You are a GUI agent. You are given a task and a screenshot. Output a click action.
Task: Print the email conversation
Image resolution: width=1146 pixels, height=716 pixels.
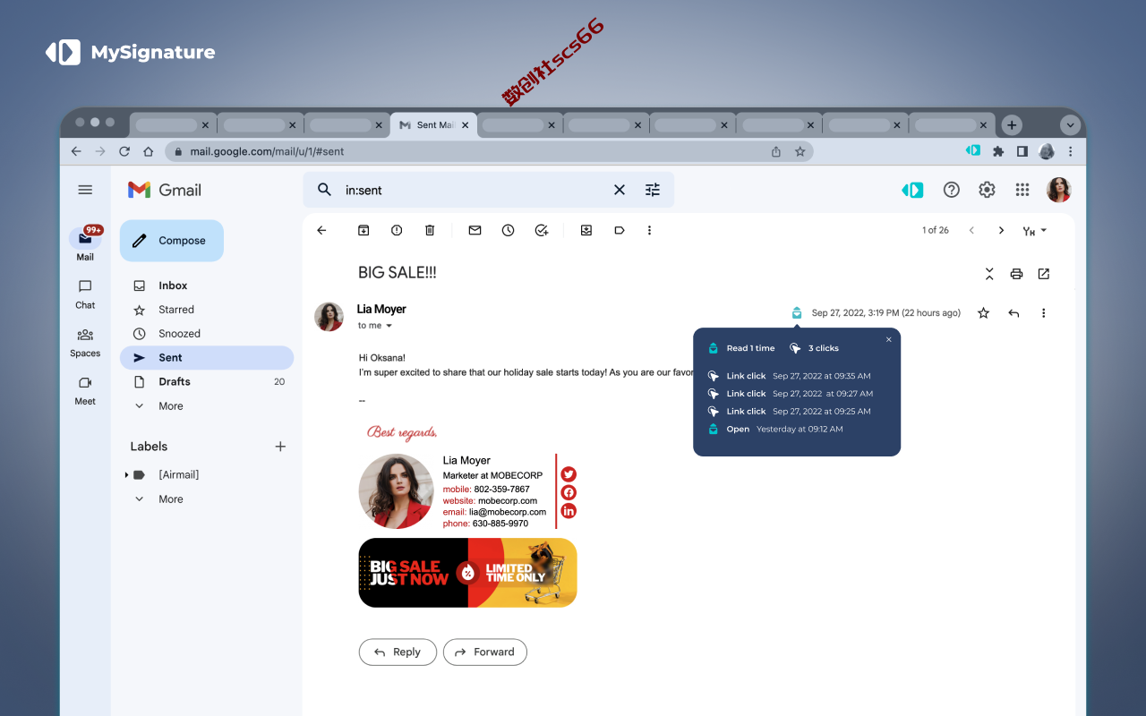(1016, 274)
